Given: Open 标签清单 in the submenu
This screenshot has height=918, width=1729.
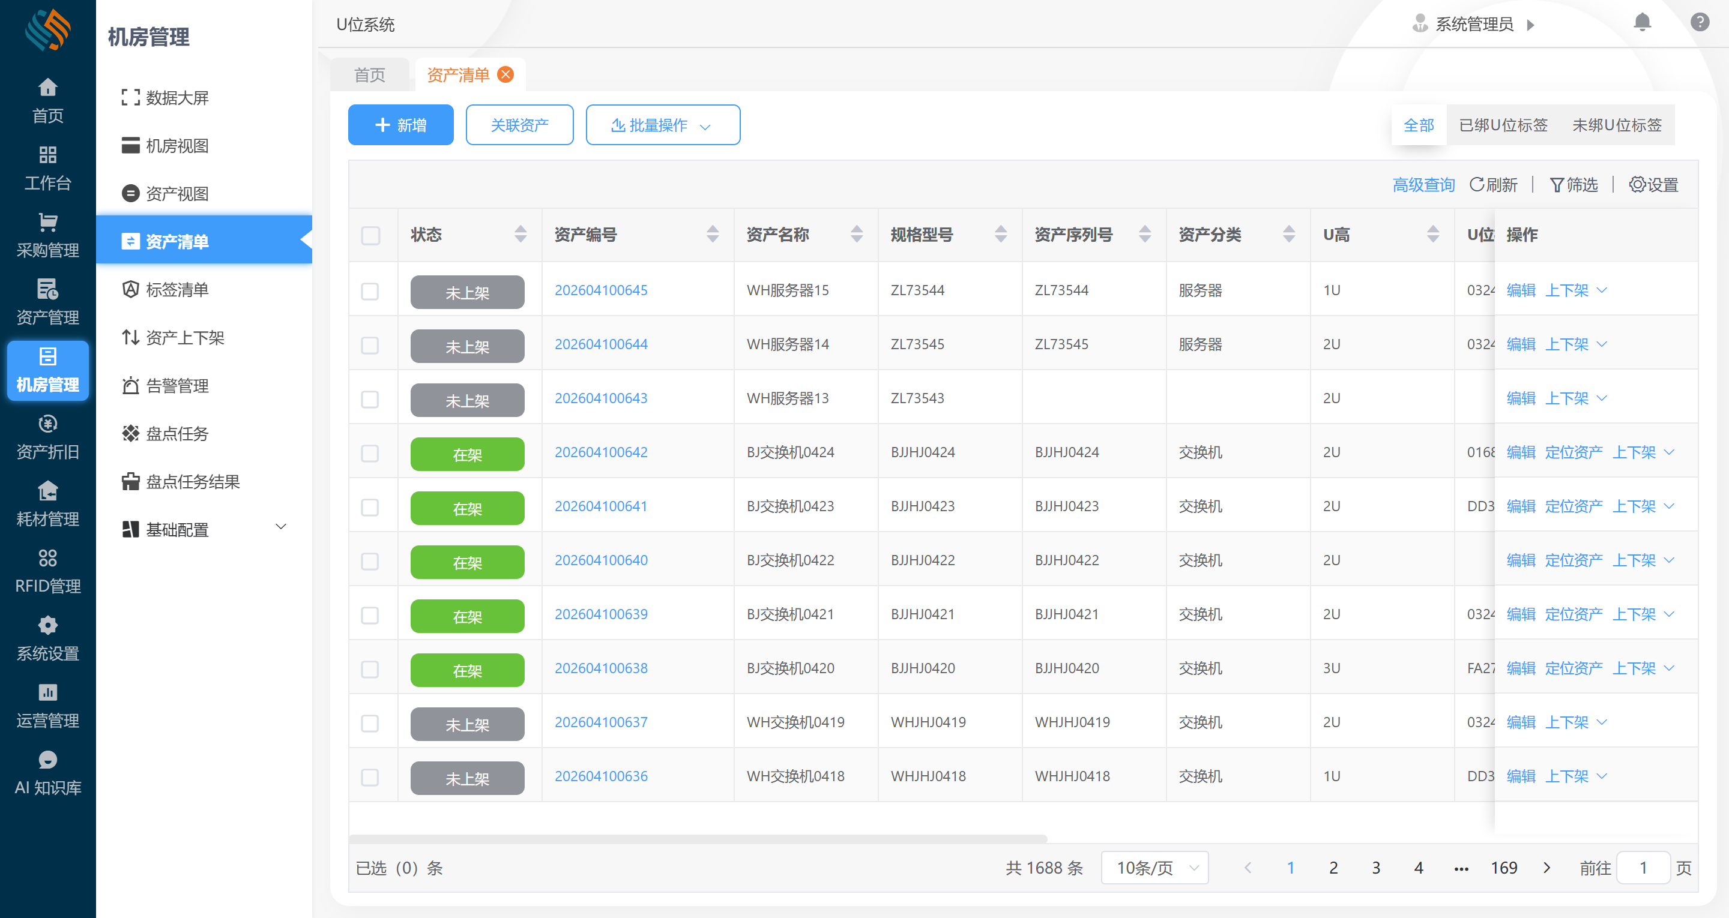Looking at the screenshot, I should click(177, 289).
